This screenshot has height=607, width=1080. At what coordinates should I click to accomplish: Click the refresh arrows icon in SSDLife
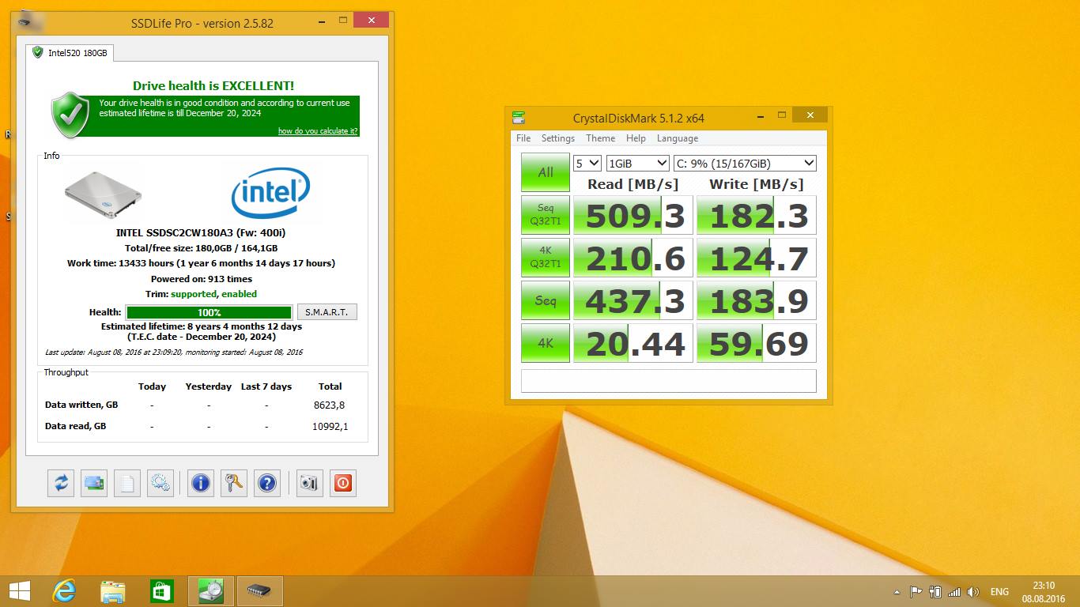61,483
